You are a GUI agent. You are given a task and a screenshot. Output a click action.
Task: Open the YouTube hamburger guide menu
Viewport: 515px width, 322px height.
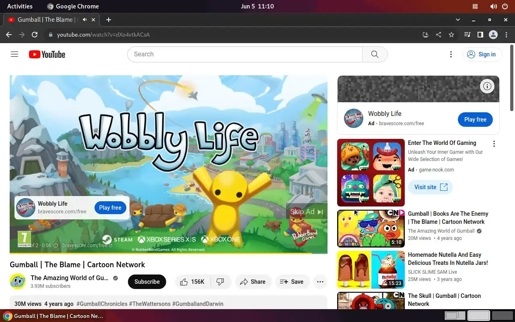[x=14, y=54]
